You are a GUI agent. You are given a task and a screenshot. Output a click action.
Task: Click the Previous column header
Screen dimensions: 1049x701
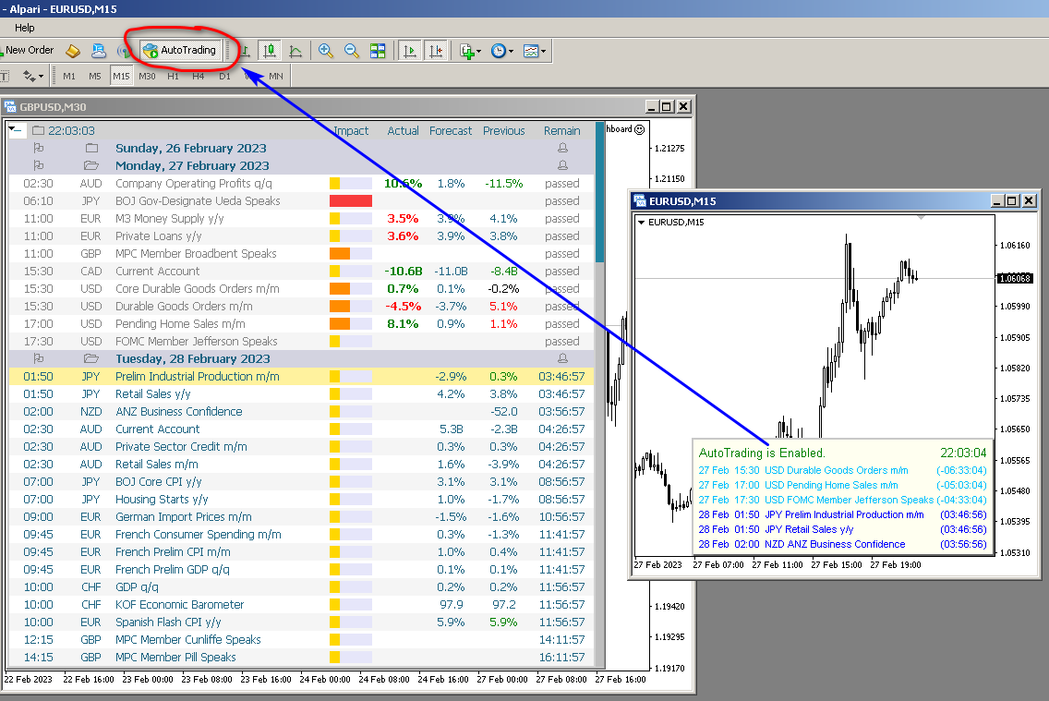pyautogui.click(x=504, y=131)
